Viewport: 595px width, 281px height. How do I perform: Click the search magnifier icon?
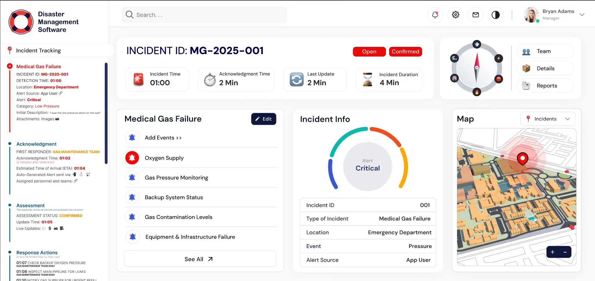click(129, 15)
